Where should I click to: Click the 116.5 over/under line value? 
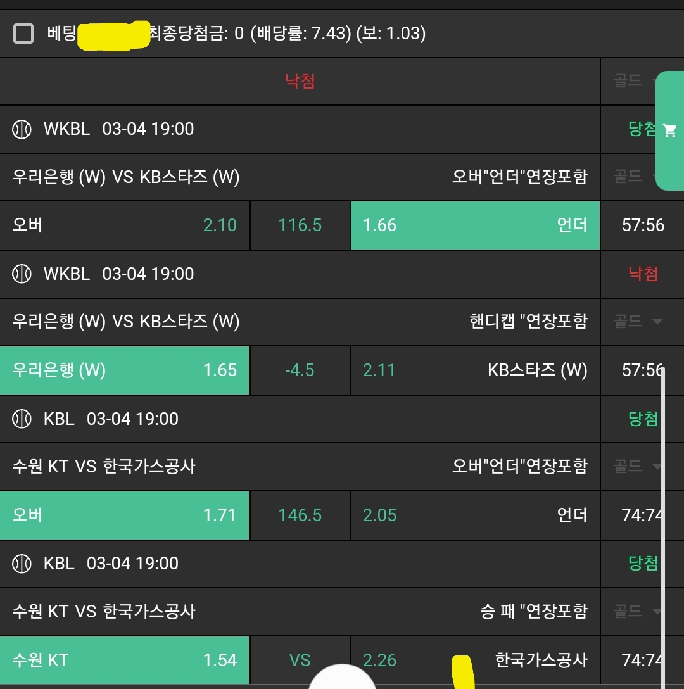click(300, 225)
